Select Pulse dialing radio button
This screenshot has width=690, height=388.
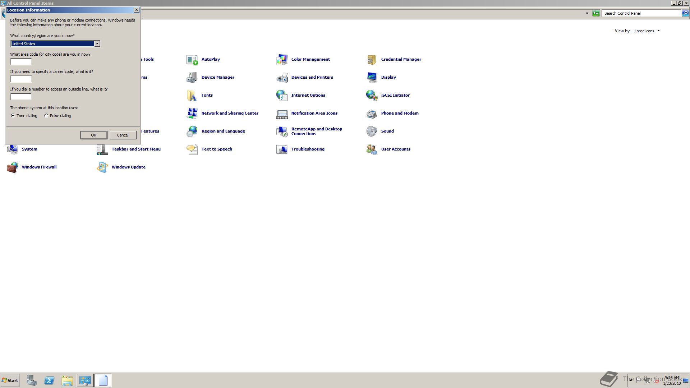click(46, 116)
